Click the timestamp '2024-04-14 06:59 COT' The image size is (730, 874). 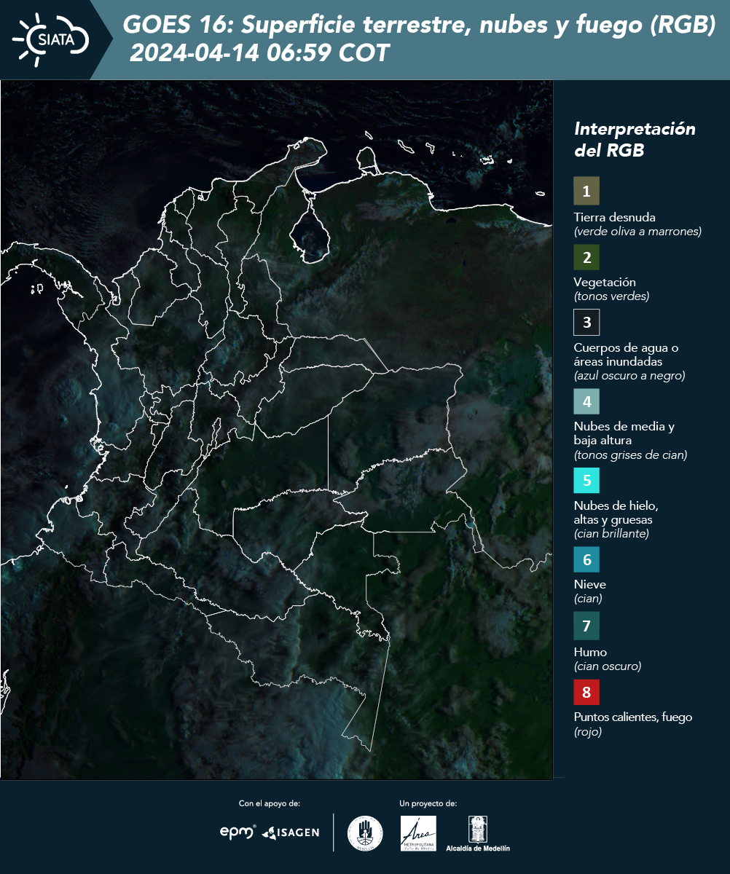pos(260,53)
